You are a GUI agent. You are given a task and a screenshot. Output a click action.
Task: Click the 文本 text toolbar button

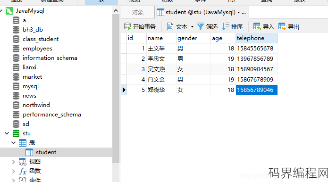pos(177,26)
